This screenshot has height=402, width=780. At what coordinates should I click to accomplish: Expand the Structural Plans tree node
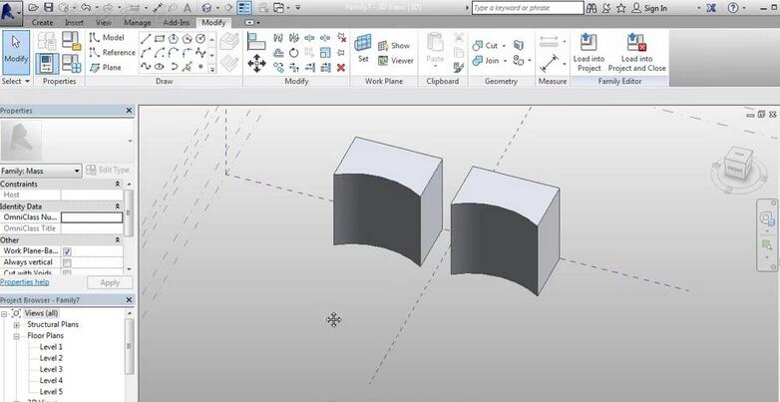[17, 324]
